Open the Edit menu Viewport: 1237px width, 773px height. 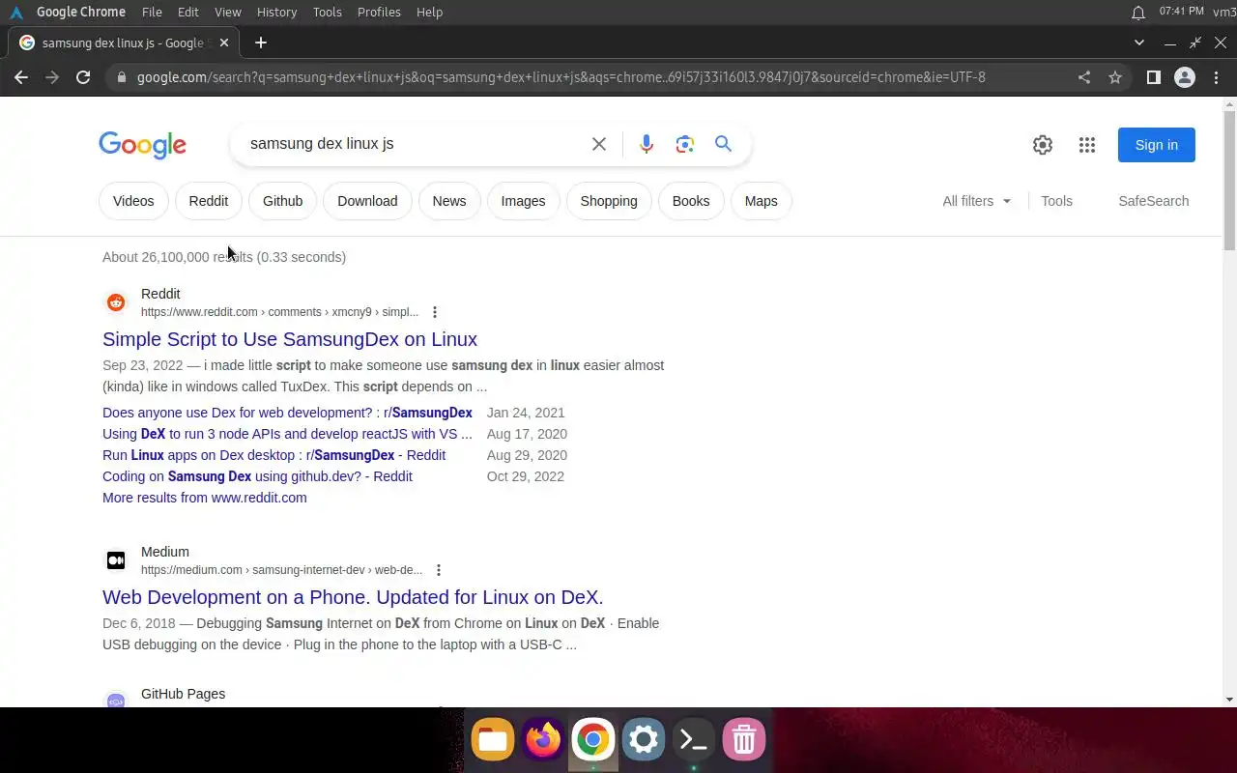tap(188, 13)
